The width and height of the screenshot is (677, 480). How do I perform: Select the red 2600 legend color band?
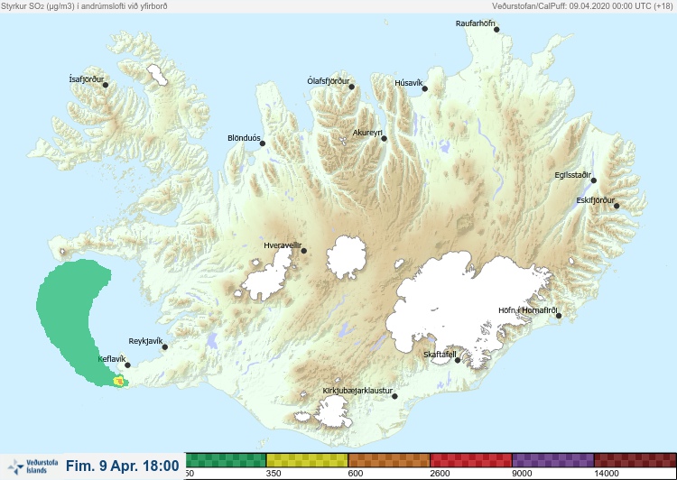point(471,460)
